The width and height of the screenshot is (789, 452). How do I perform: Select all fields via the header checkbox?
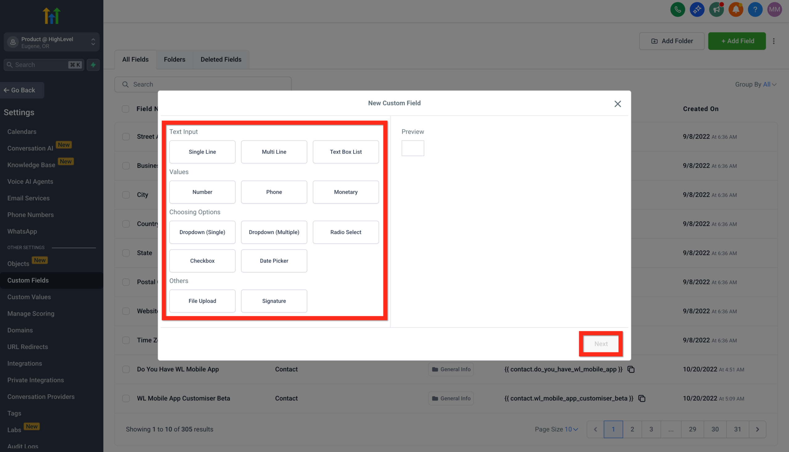click(125, 109)
